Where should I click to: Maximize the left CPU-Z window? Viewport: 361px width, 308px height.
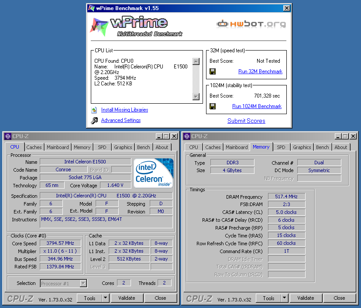tap(166, 136)
